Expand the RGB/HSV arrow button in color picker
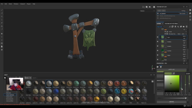The height and width of the screenshot is (108, 192). click(x=178, y=94)
